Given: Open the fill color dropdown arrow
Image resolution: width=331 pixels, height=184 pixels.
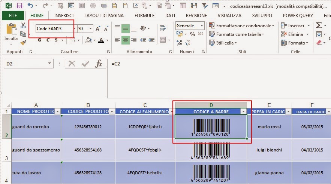Looking at the screenshot, I should (x=94, y=40).
